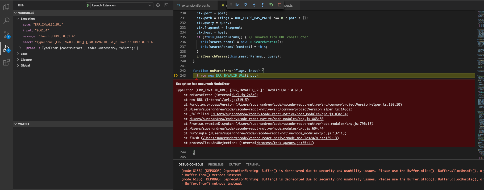Open q.js:796:13 promiseDispatch link
The image size is (484, 190).
(304, 124)
